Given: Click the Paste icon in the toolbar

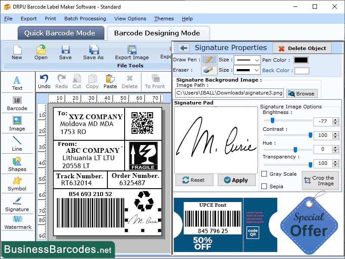Looking at the screenshot, I should pyautogui.click(x=110, y=81).
